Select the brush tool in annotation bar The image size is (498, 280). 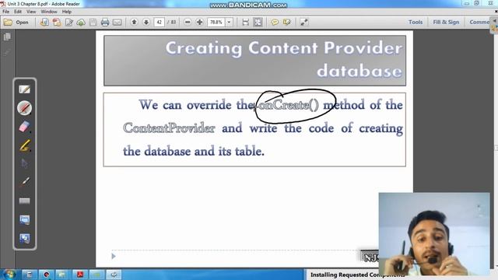tap(25, 182)
